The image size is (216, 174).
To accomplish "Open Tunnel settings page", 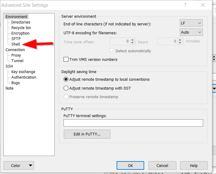I will (17, 61).
